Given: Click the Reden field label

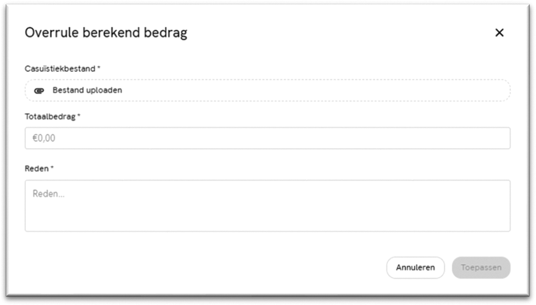Looking at the screenshot, I should (37, 168).
